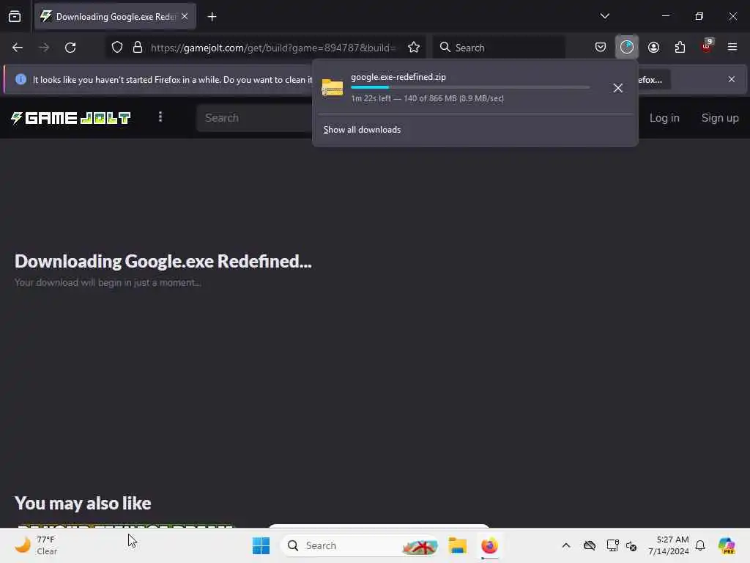Dismiss the Firefox refresh notification bar
This screenshot has height=563, width=750.
[732, 79]
